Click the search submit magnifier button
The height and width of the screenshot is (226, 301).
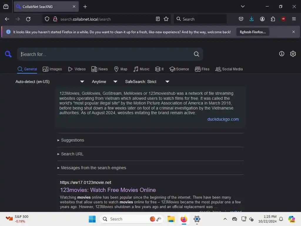[x=196, y=54]
